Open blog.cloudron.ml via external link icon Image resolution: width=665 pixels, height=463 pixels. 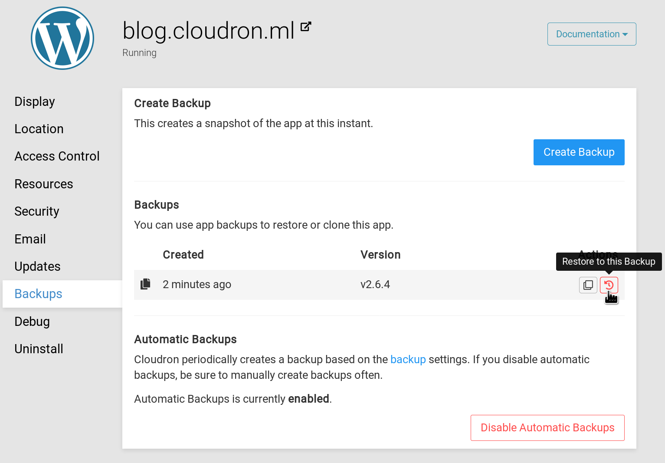tap(306, 26)
